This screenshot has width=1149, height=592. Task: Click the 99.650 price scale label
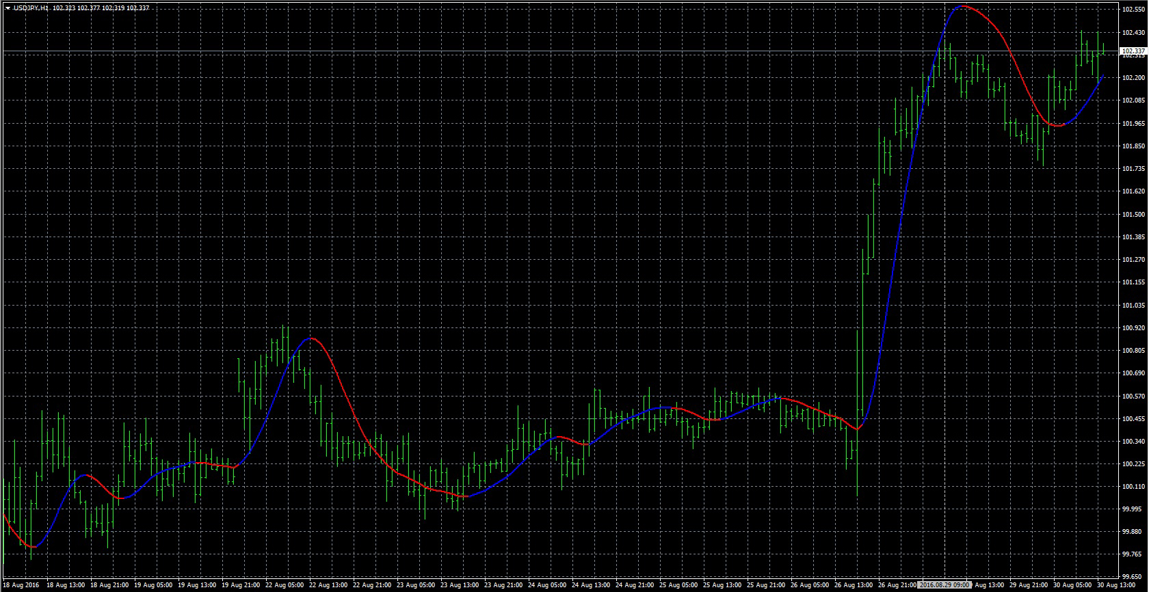point(1133,576)
